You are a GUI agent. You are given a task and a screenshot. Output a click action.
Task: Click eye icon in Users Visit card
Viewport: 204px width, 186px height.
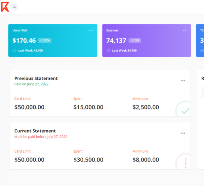[x=15, y=51]
